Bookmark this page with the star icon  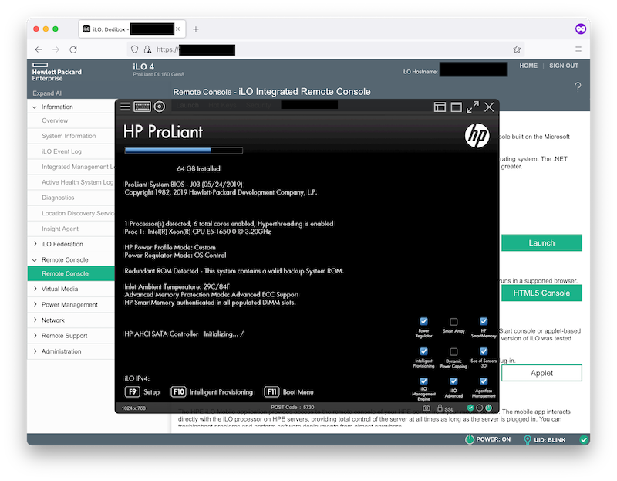(x=517, y=49)
